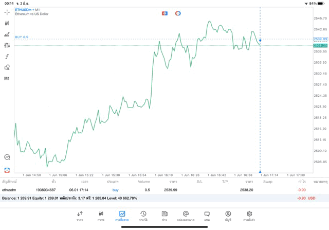Tap the red-blue circular icon on chart

178,13
